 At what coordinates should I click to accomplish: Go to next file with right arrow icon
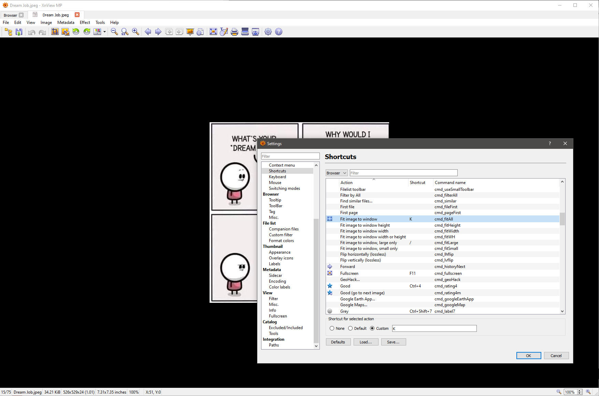tap(158, 32)
